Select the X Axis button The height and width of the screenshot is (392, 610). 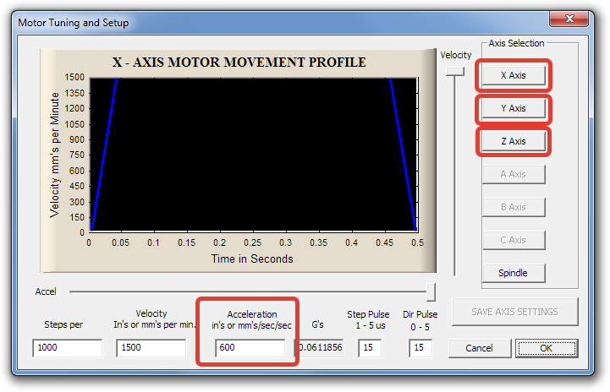coord(514,75)
